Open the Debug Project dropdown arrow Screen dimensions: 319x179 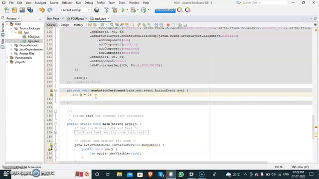138,10
